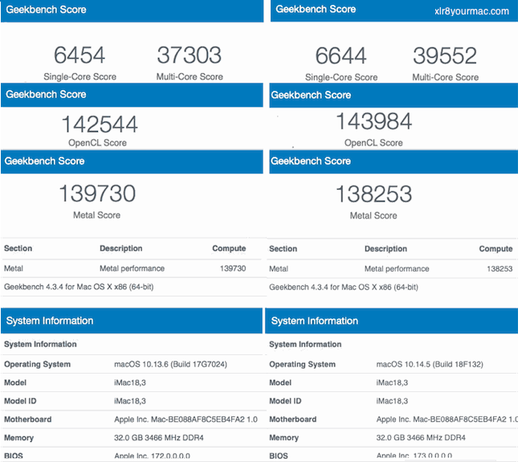Click the OpenCL Score label under 142544

[97, 143]
